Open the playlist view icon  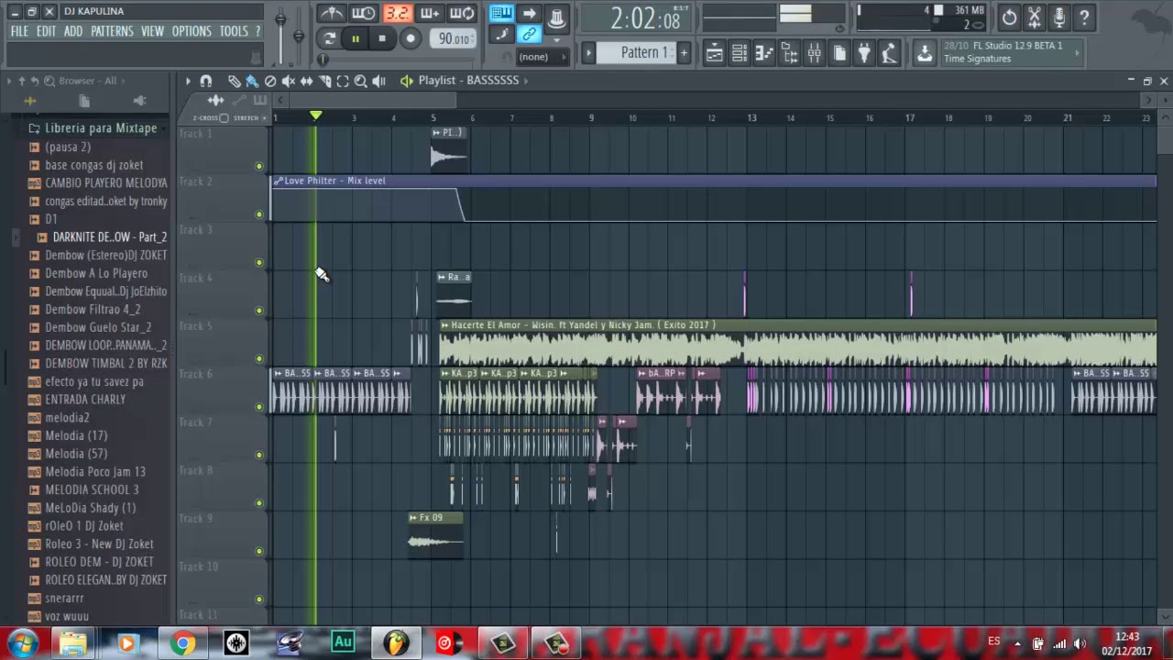714,53
